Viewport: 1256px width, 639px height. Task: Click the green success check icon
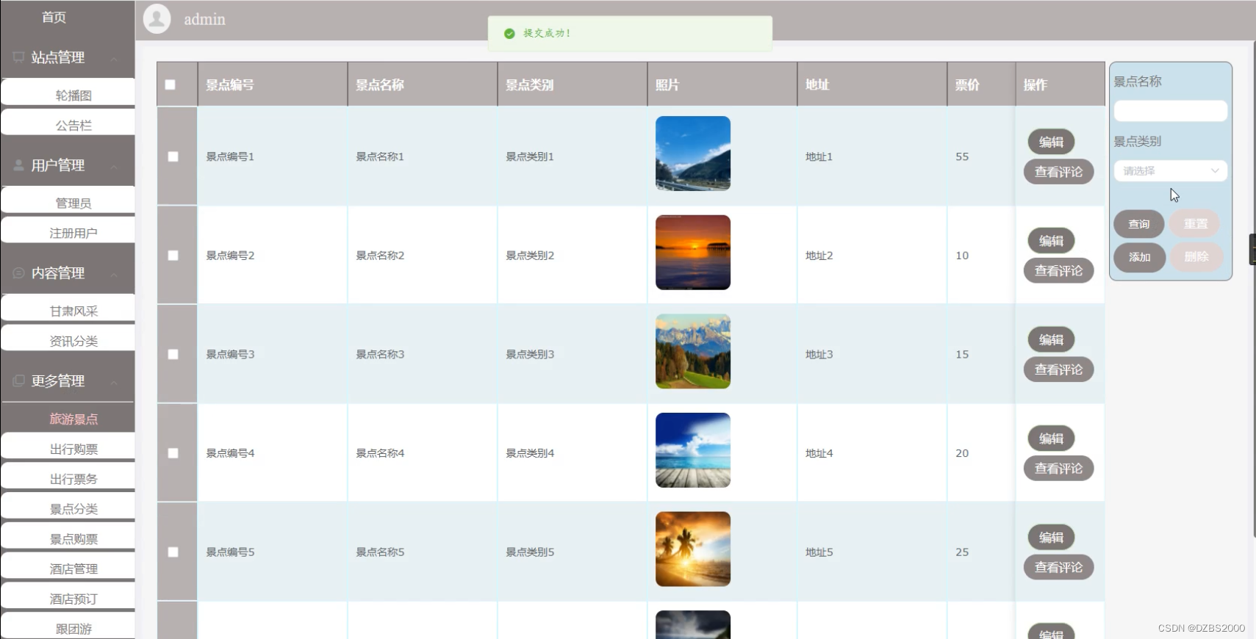509,34
